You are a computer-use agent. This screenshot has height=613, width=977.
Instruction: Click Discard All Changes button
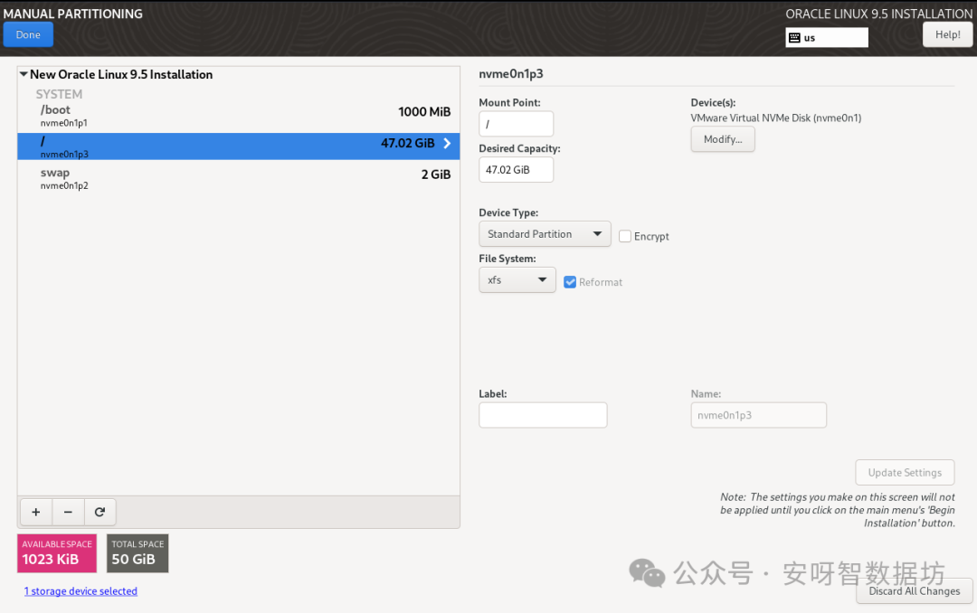914,591
